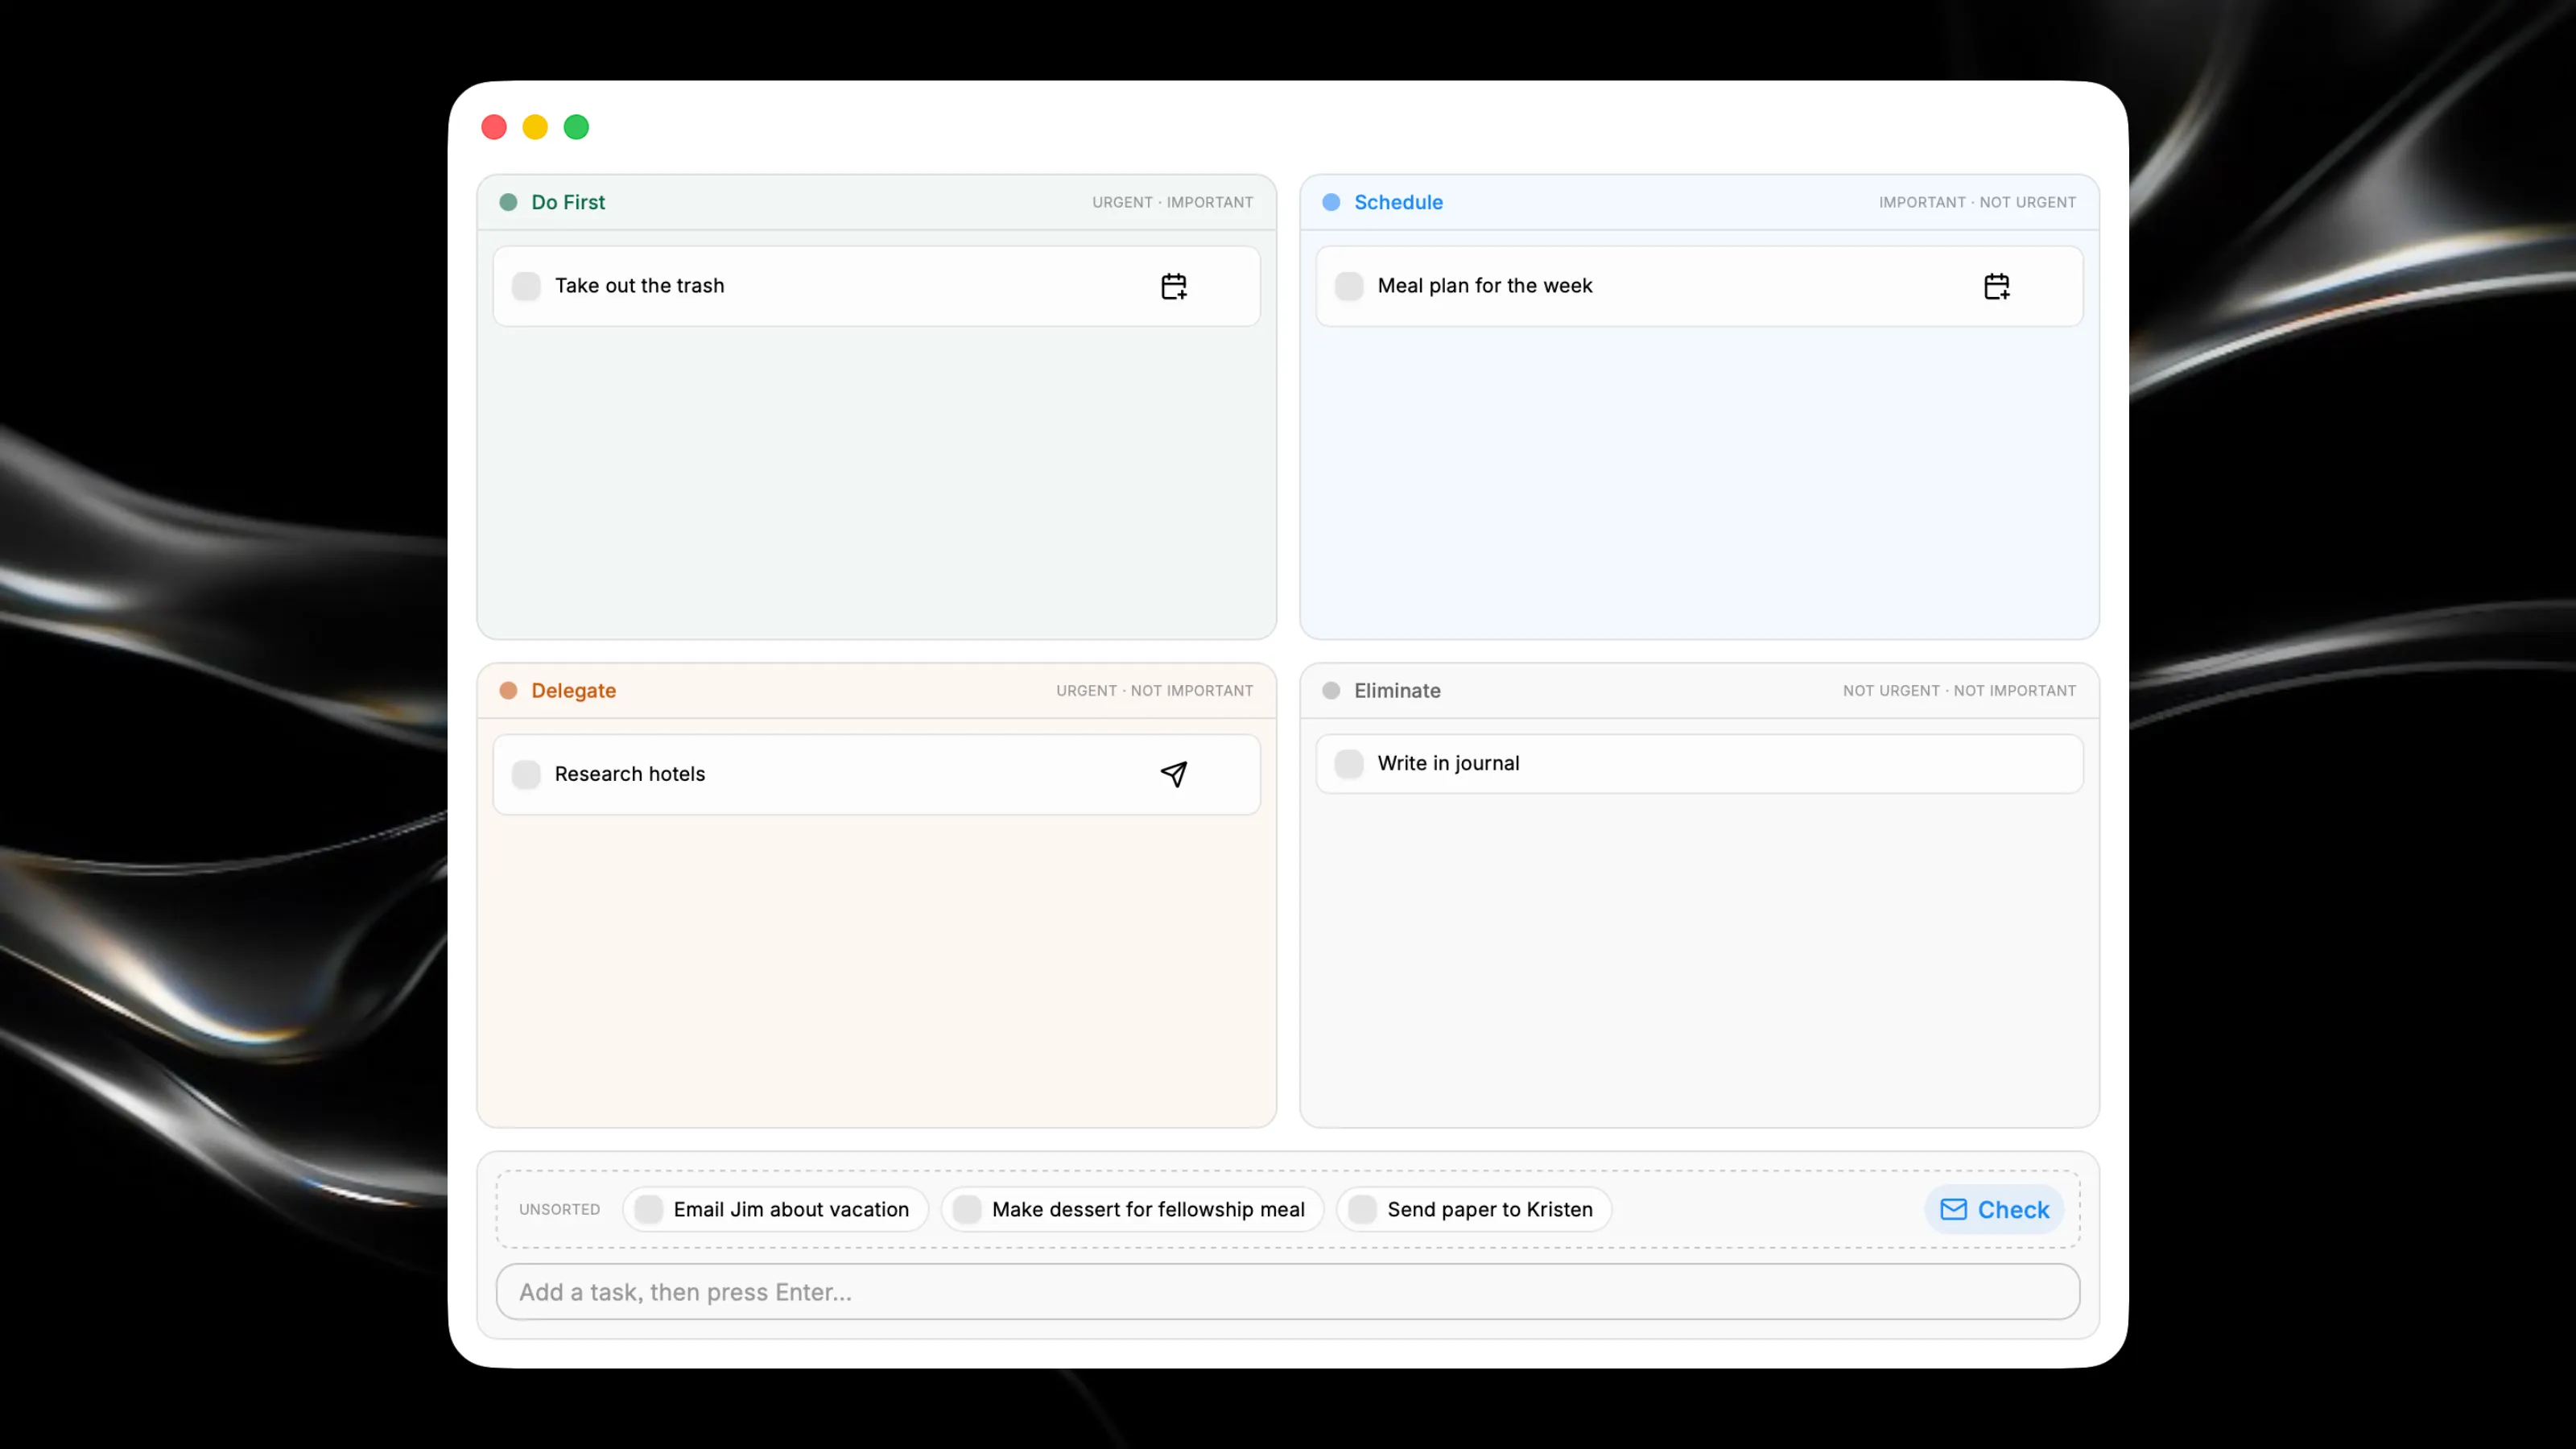Viewport: 2576px width, 1449px height.
Task: Select the Delegate quadrant header
Action: click(x=877, y=691)
